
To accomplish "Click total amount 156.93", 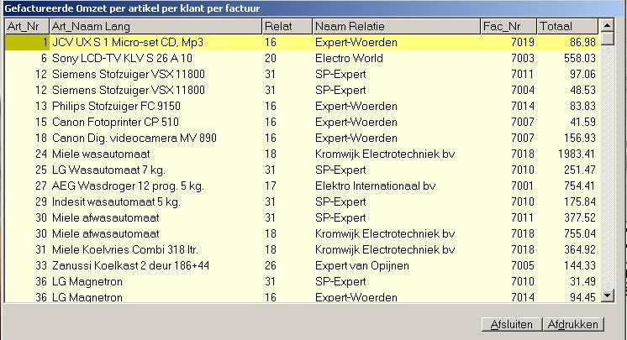I will (x=580, y=139).
